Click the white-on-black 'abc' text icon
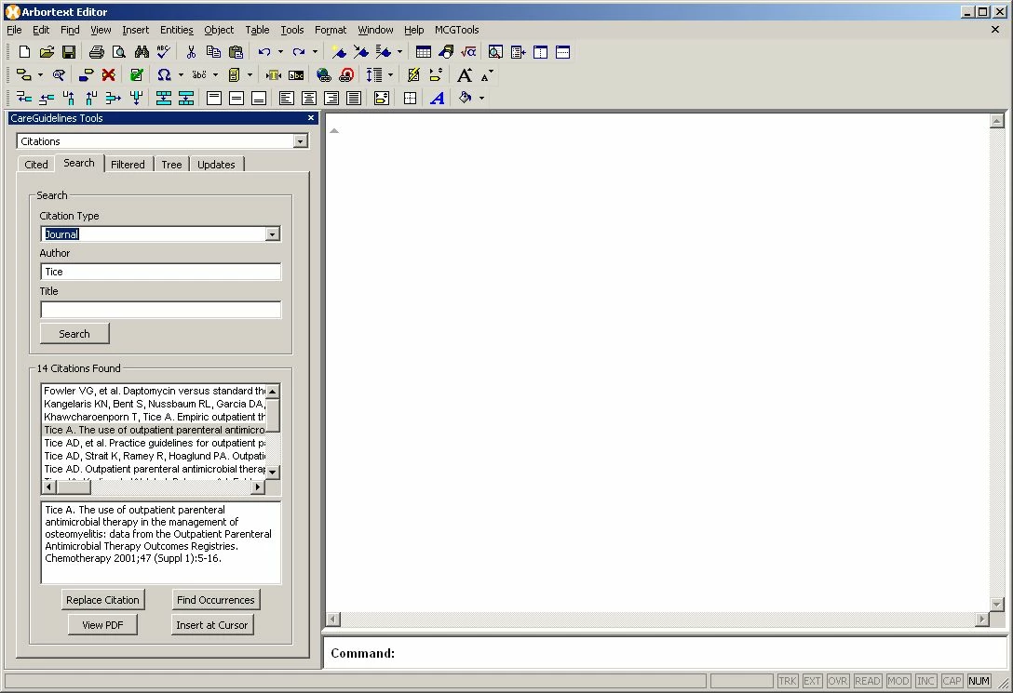Viewport: 1013px width, 693px height. click(x=296, y=74)
